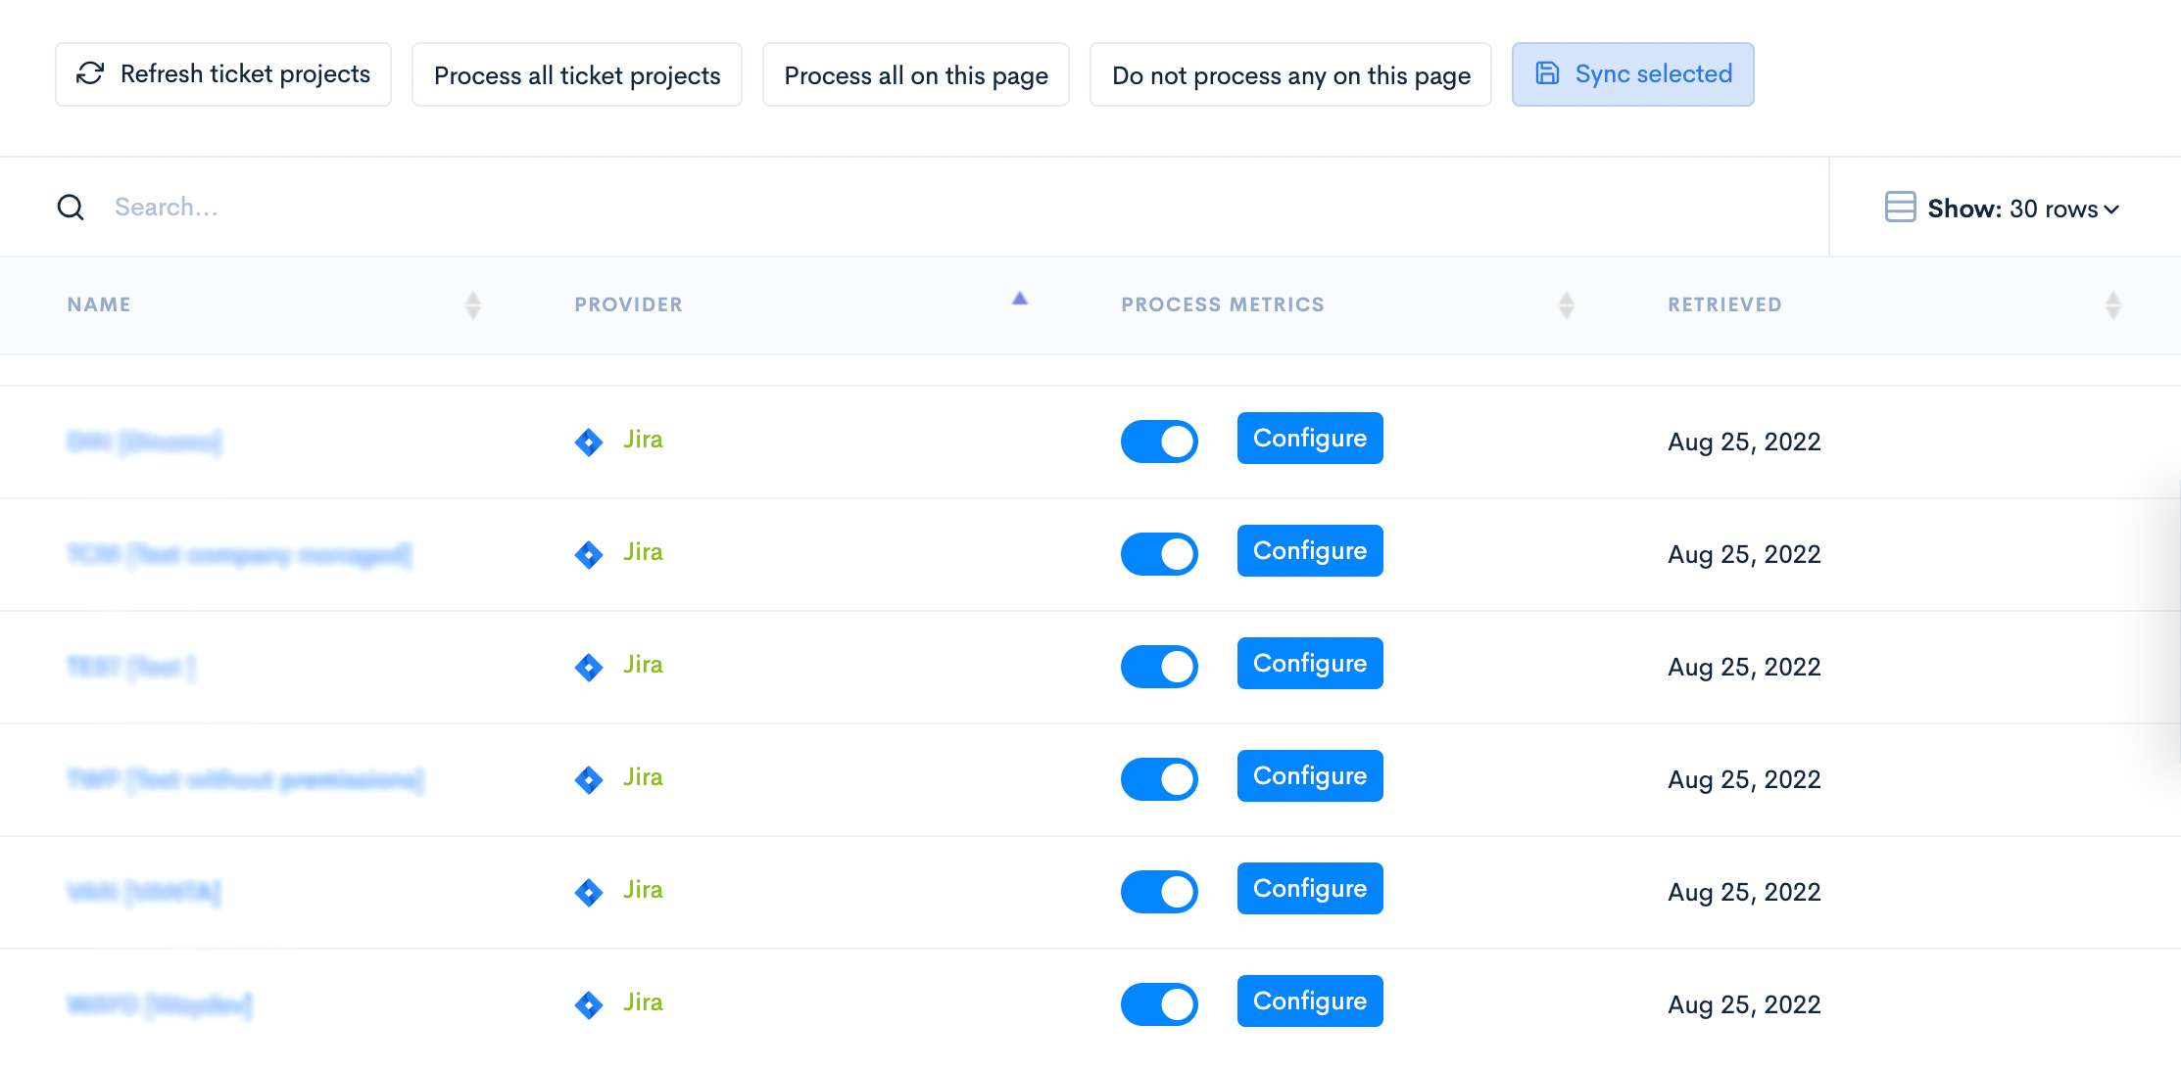Sort by Retrieved column arrows

point(2113,305)
